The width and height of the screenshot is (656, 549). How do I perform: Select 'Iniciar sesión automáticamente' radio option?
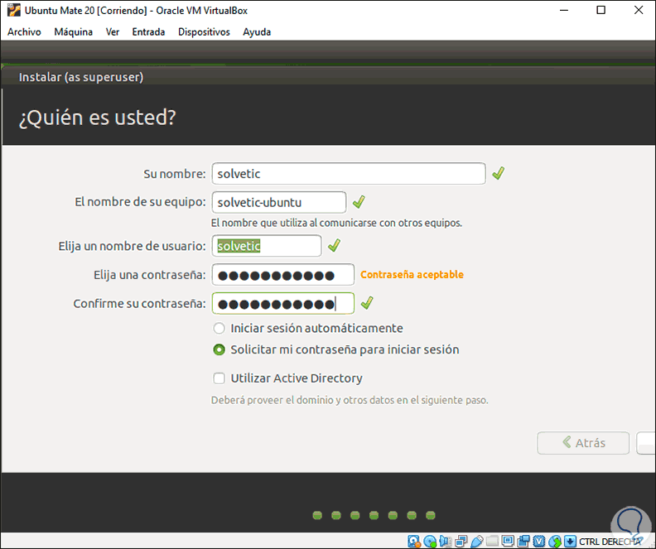[x=219, y=328]
